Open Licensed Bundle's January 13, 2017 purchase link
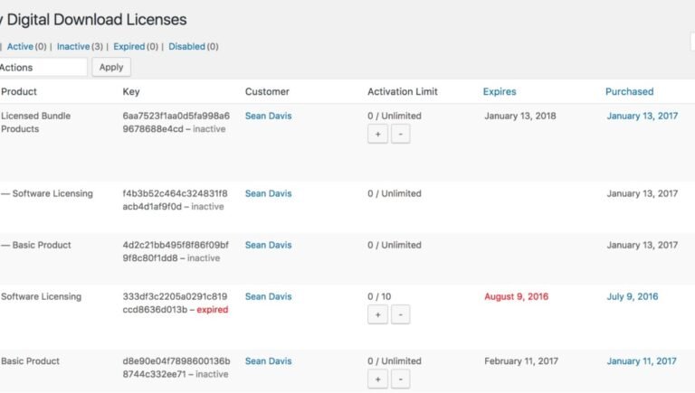The height and width of the screenshot is (393, 695). [x=642, y=116]
